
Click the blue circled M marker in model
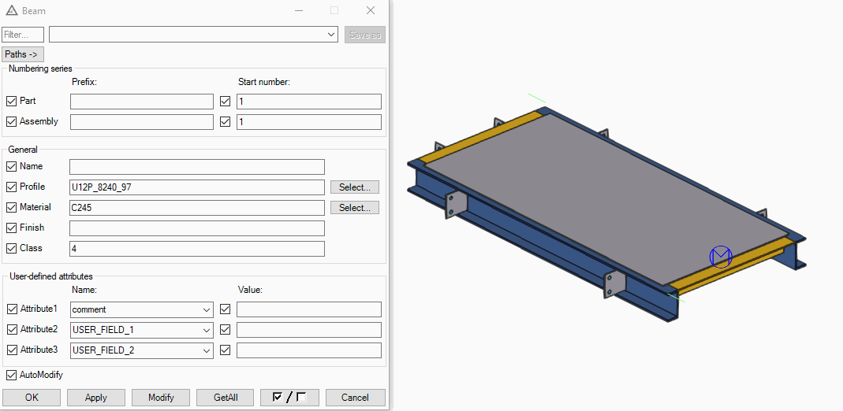pyautogui.click(x=721, y=257)
